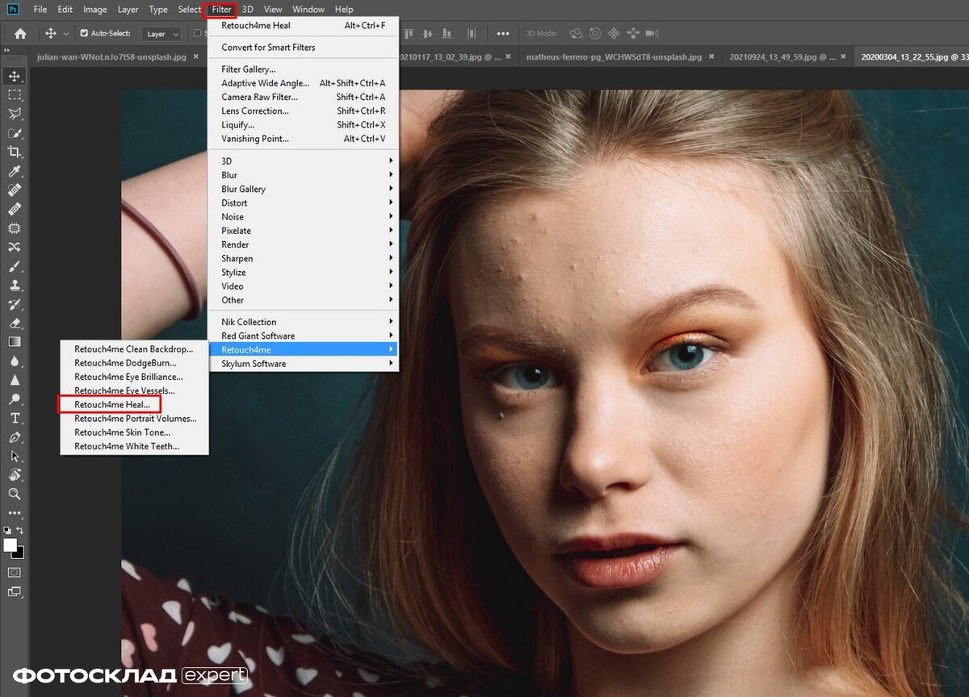Select the History Brush tool
The image size is (969, 697).
[15, 304]
